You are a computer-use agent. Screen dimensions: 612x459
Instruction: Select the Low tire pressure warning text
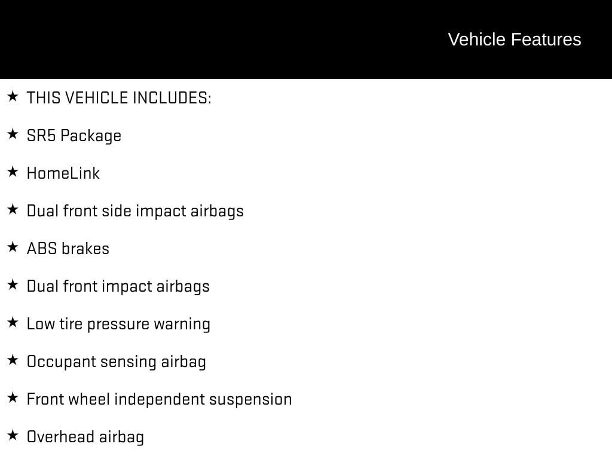click(x=118, y=324)
